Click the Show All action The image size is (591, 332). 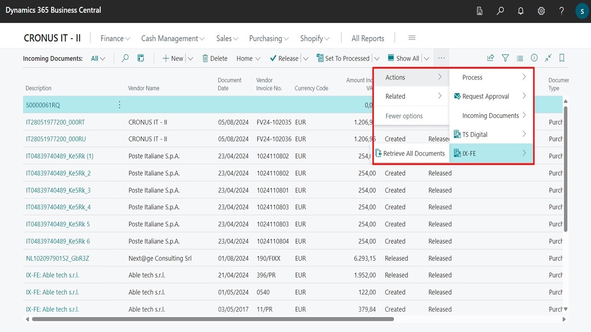[x=403, y=58]
